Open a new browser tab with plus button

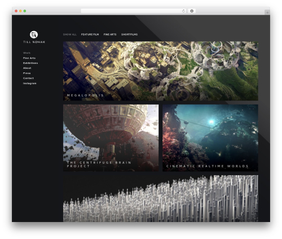pos(267,12)
